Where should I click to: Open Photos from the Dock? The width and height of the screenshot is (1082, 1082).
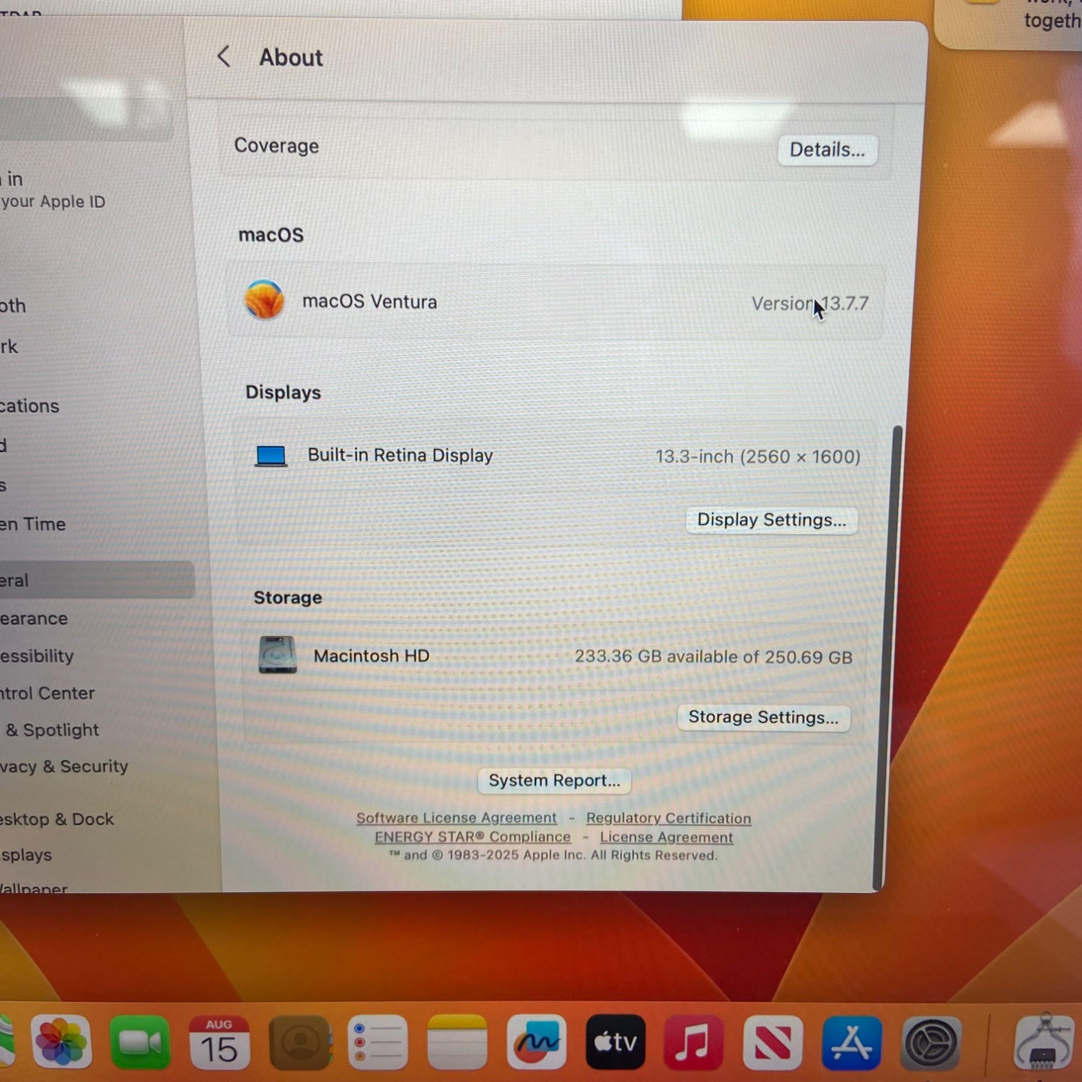point(61,1042)
